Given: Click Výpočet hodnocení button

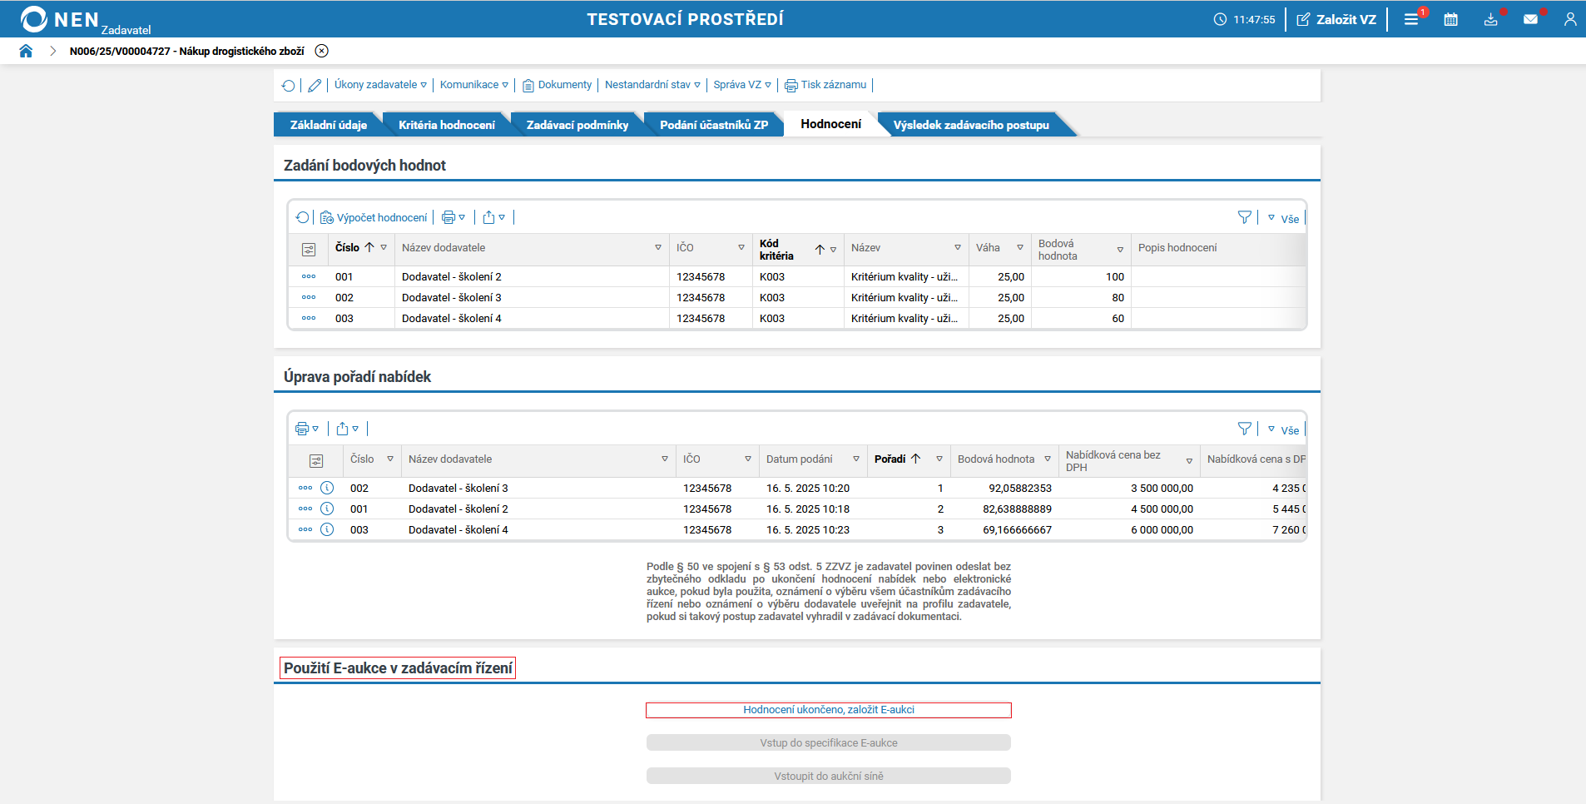Looking at the screenshot, I should click(x=374, y=217).
